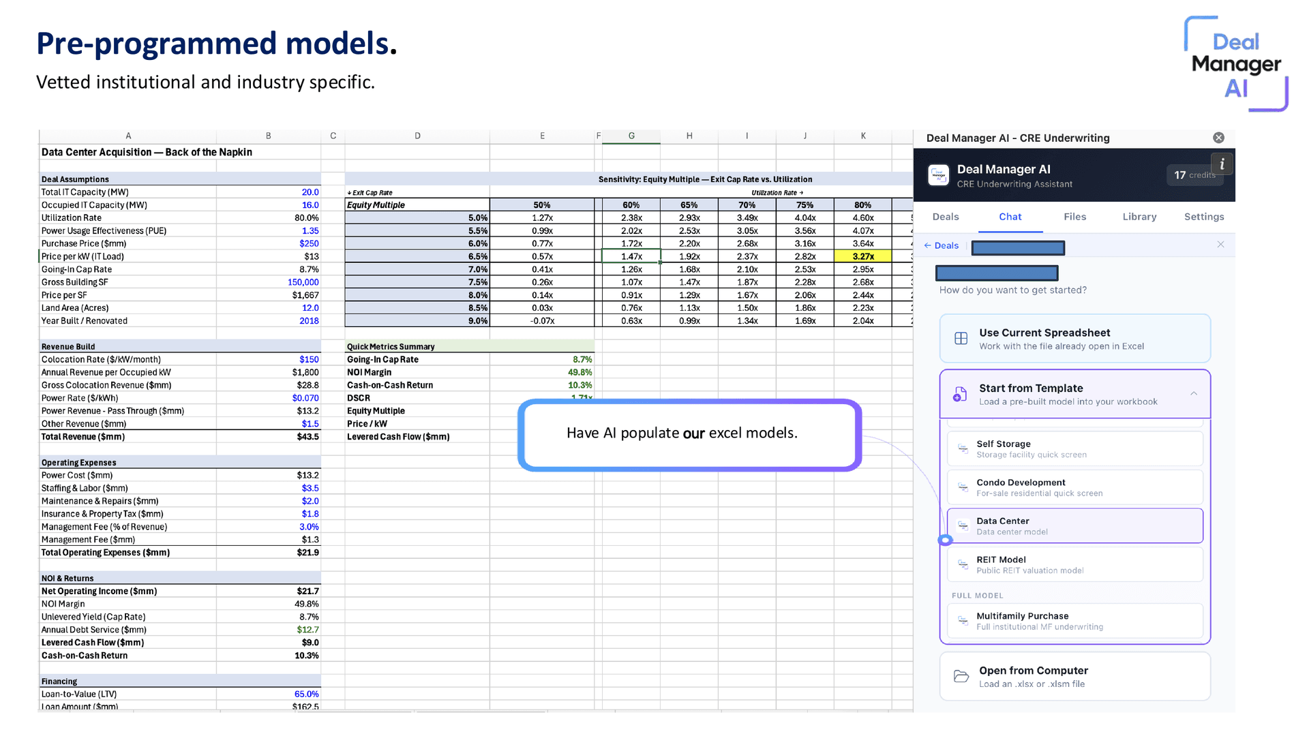This screenshot has width=1309, height=736.
Task: Click the Multifamily Purchase template icon
Action: 963,621
